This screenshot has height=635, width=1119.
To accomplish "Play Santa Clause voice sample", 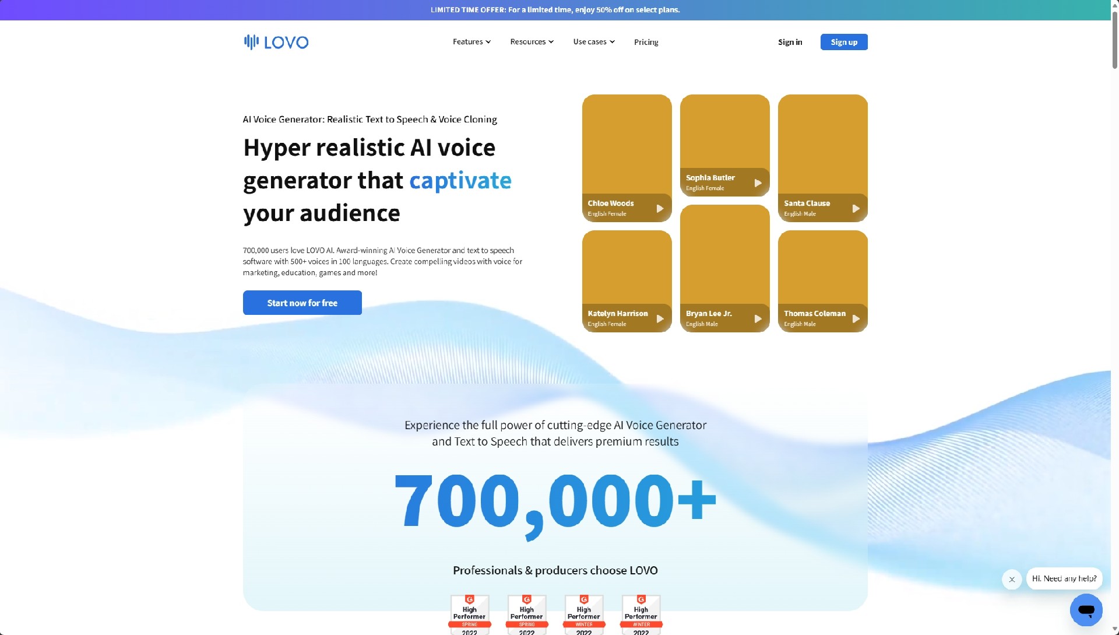I will click(x=856, y=209).
